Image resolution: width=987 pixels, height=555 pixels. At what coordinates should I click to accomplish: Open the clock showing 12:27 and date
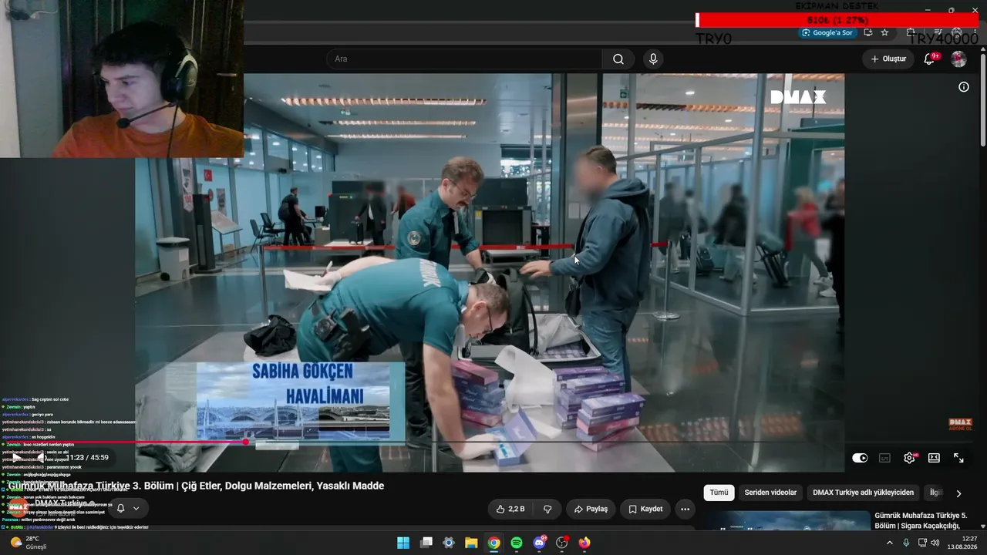point(964,543)
